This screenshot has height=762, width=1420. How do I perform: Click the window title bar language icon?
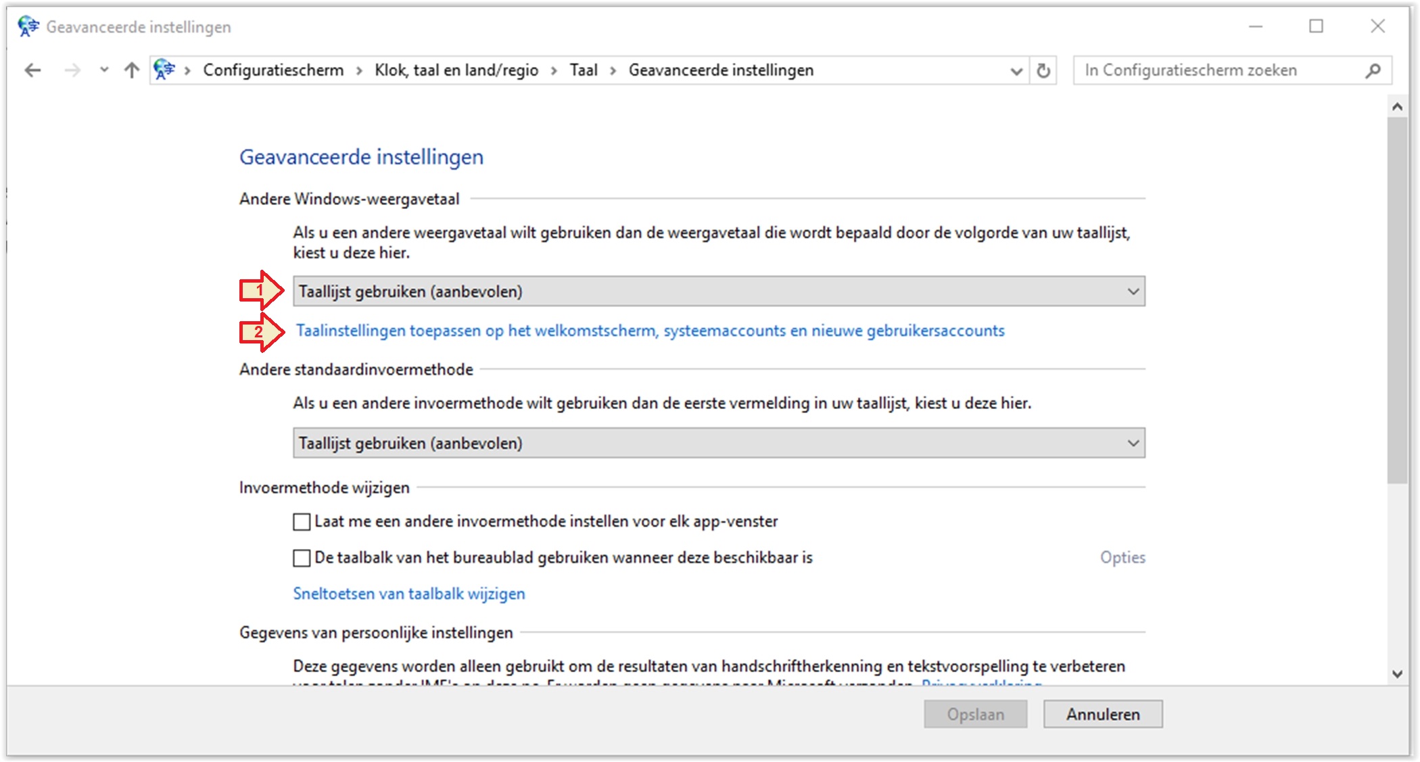[28, 26]
